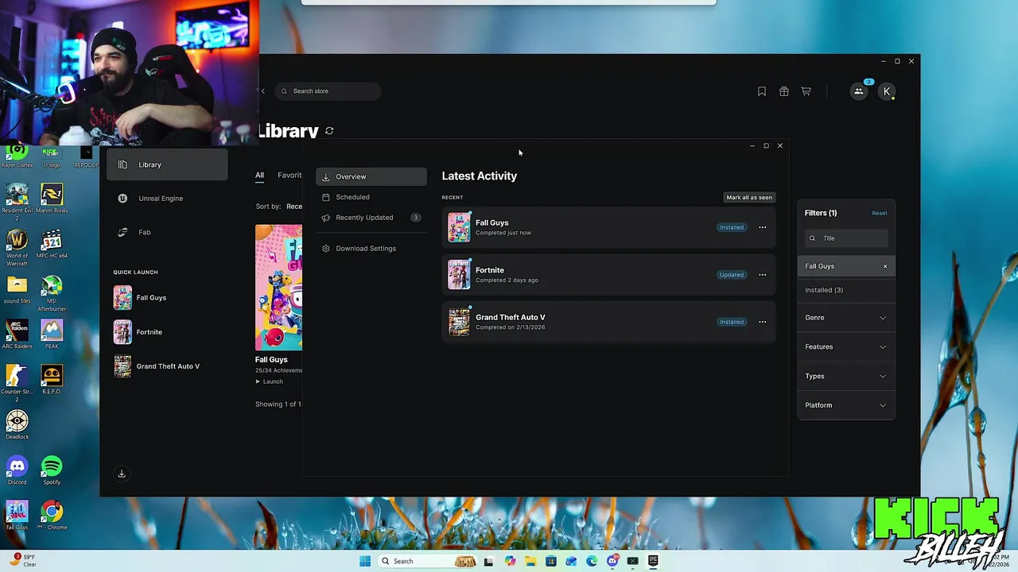Click Launch under Fall Guys card

pyautogui.click(x=270, y=382)
